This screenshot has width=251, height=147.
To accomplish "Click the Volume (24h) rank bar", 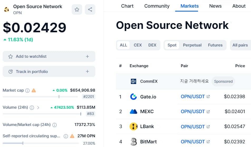I will click(x=42, y=114).
